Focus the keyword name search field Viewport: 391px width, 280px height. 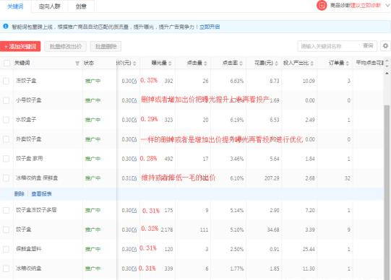[x=328, y=46]
